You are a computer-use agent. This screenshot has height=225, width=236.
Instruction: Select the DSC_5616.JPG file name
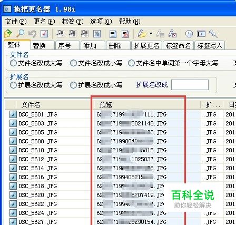coord(38,177)
